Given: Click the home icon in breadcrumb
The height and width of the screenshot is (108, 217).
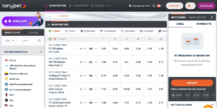Looking at the screenshot, I should point(50,16).
